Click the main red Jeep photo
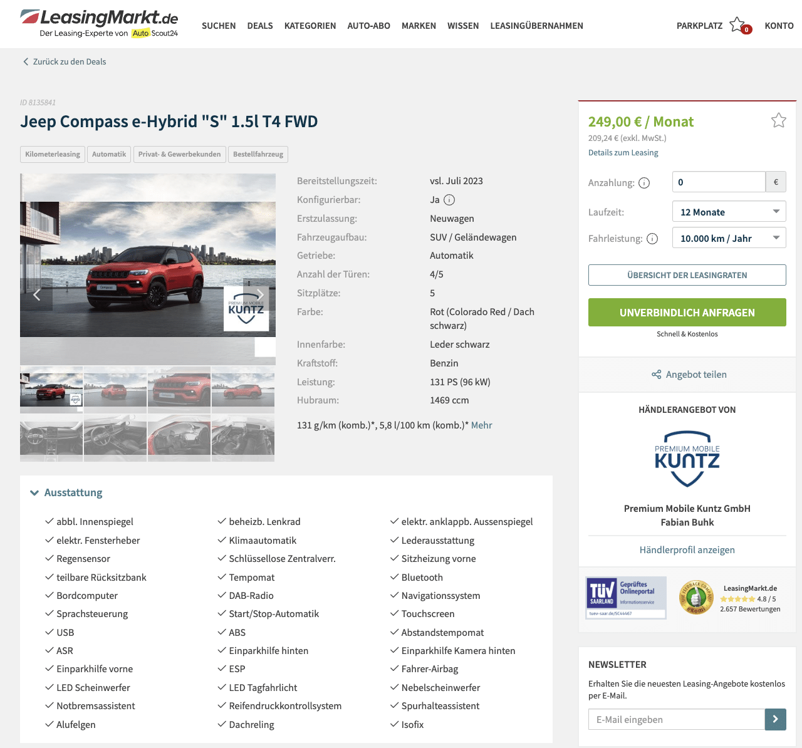 (147, 269)
